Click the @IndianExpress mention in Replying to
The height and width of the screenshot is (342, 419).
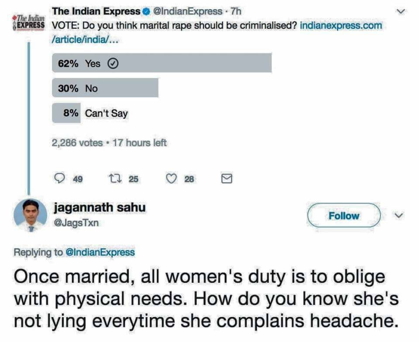tap(100, 252)
